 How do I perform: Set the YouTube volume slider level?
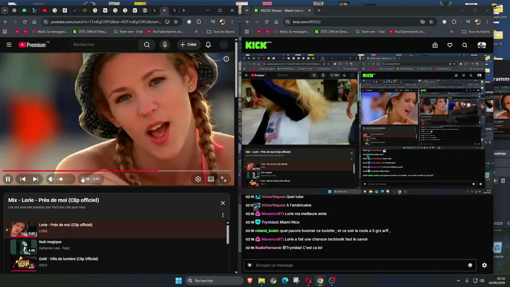click(x=64, y=179)
